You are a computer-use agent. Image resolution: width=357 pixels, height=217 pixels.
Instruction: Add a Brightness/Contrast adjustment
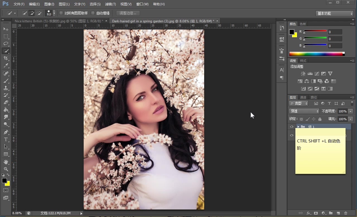coord(303,74)
